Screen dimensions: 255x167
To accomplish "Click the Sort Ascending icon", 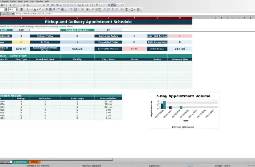I will [x=68, y=5].
